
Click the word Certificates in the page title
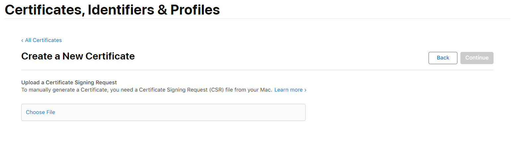point(43,10)
